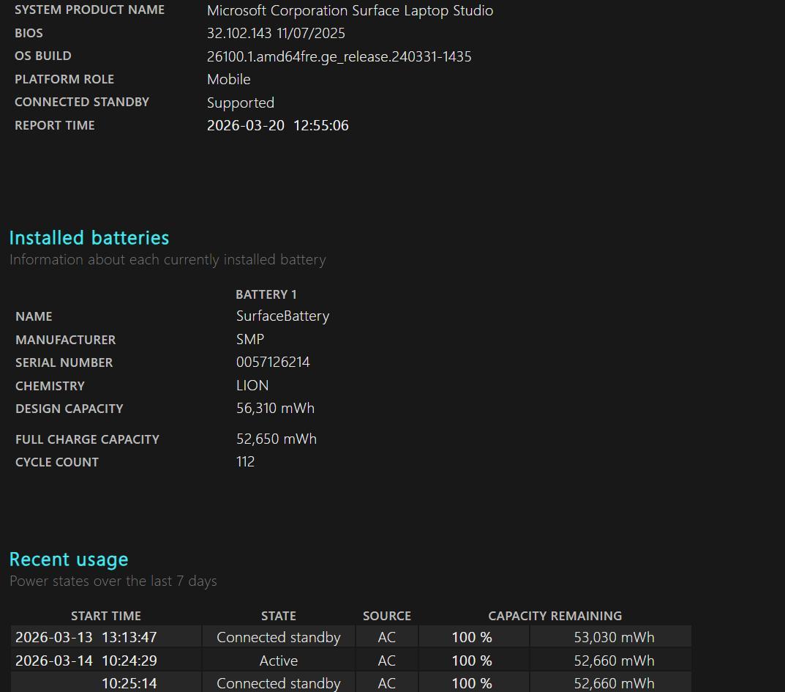Image resolution: width=785 pixels, height=692 pixels.
Task: Click the 'STATE' column header
Action: coord(278,616)
